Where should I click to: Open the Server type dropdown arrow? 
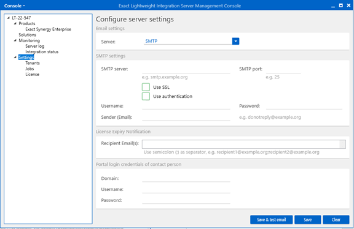tap(235, 41)
